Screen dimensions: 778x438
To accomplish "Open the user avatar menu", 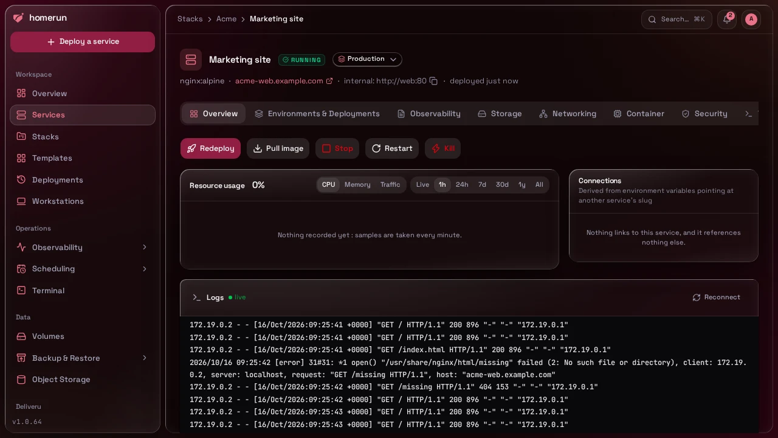I will point(751,19).
